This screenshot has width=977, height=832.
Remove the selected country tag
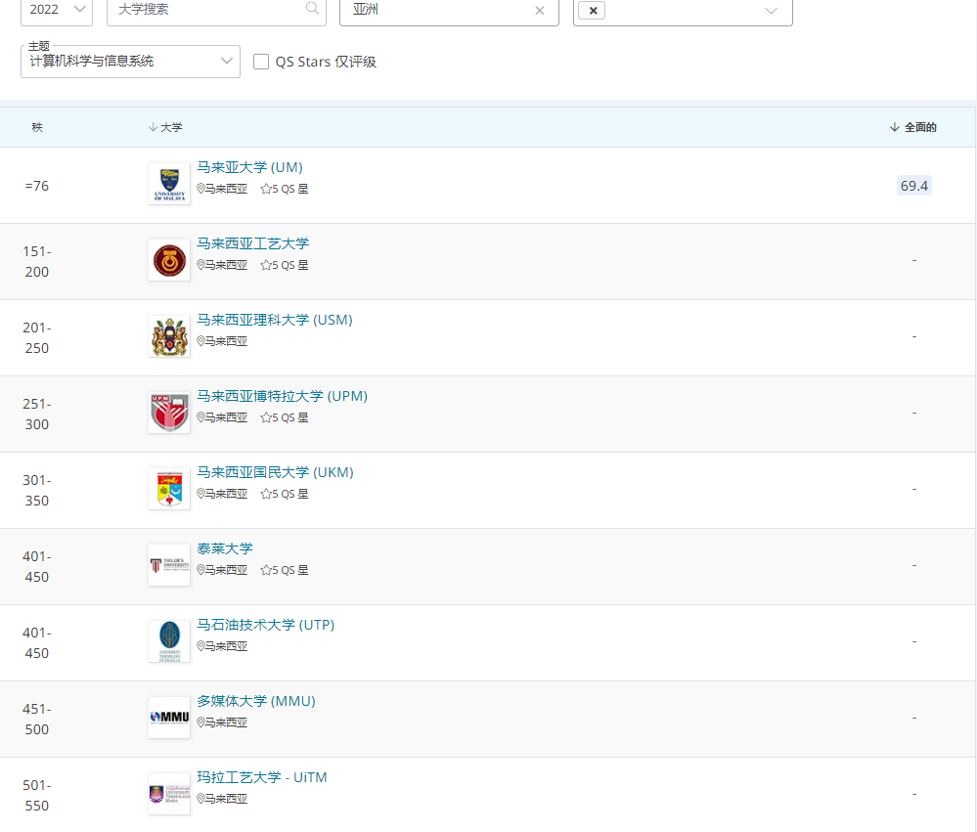click(593, 11)
